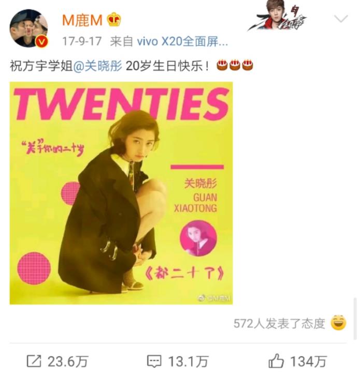359x378 pixels.
Task: Click the 23.6万 repost count
Action: pos(68,361)
